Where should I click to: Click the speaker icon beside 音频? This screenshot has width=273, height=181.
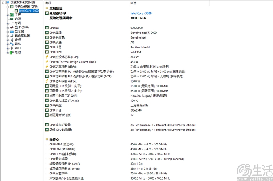[x=12, y=40]
